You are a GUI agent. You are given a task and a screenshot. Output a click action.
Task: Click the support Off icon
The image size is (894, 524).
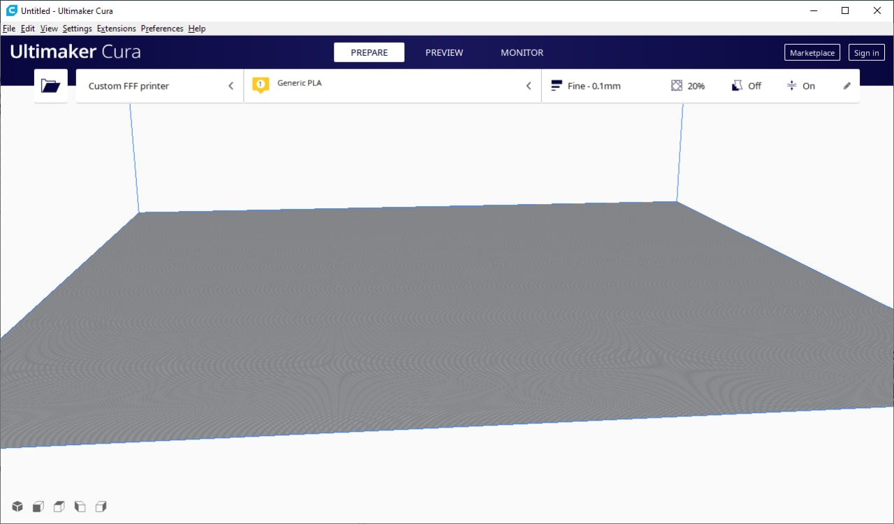click(x=737, y=86)
